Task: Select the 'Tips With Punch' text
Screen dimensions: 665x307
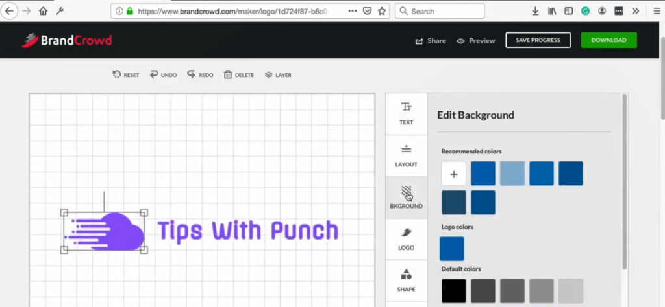Action: [247, 231]
